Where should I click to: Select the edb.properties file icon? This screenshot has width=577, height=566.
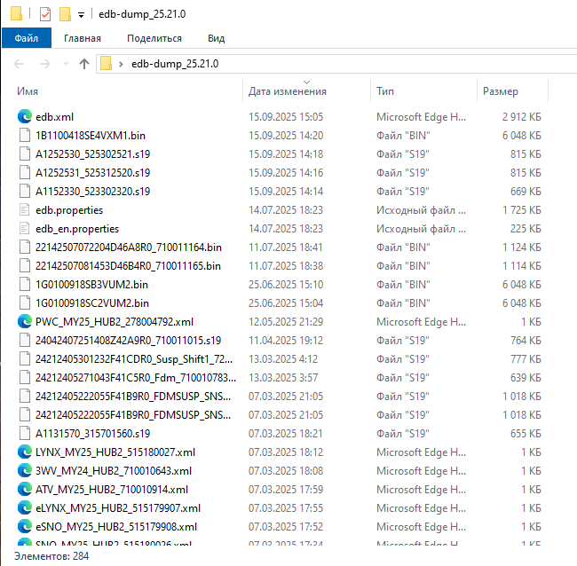pos(25,210)
